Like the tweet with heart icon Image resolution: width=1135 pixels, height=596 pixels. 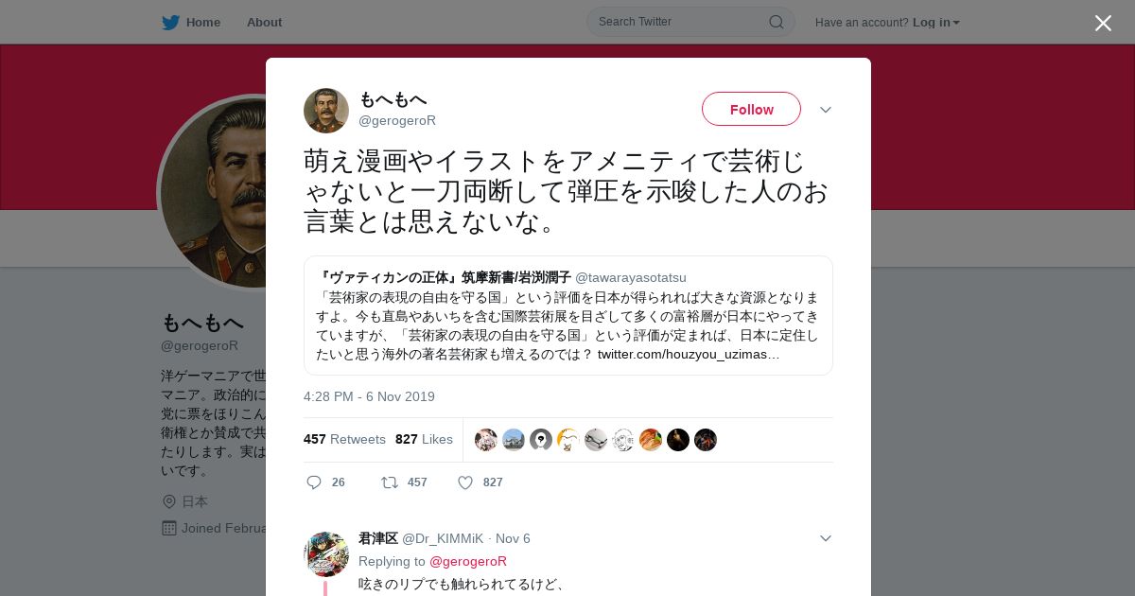tap(465, 482)
